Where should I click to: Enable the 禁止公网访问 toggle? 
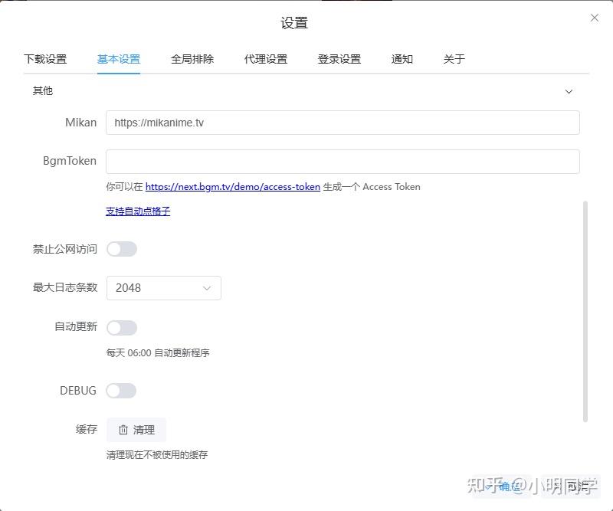[122, 248]
